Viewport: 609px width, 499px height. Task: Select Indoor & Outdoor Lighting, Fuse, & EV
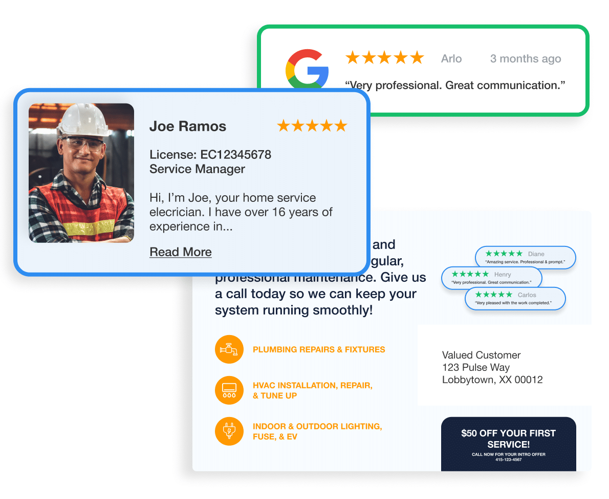[317, 431]
